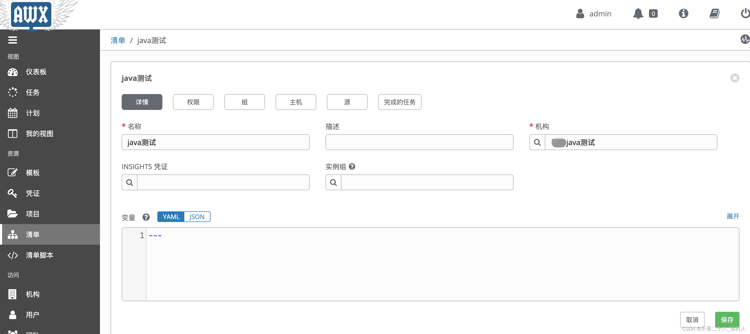Viewport: 750px width, 334px height.
Task: Open INSIGHTS 凭证 lookup search
Action: pyautogui.click(x=130, y=182)
